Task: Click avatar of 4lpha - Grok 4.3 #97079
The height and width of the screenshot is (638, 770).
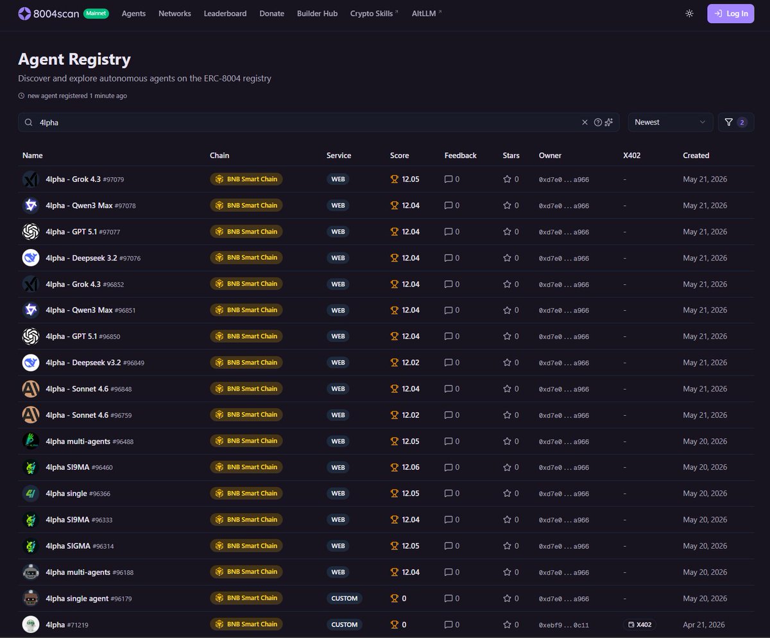Action: click(x=31, y=179)
